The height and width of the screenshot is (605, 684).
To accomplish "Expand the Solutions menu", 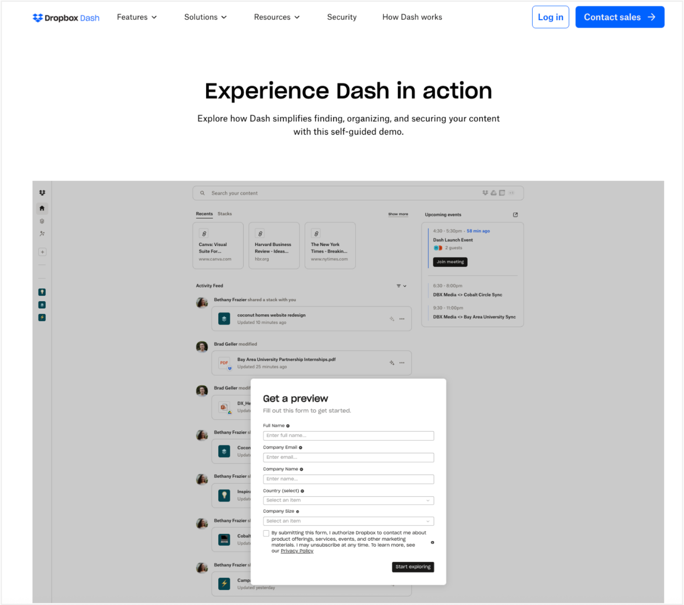I will 206,17.
